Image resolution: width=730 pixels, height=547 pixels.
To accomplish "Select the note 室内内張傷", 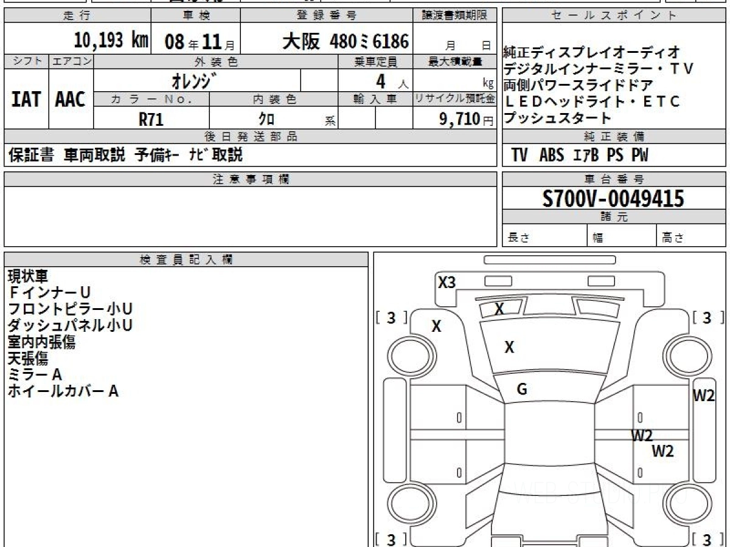I will 41,342.
